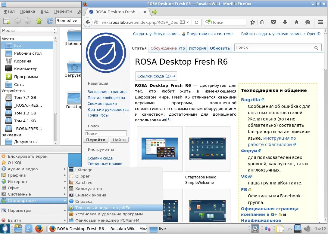Screen dimensions: 328x234
Task: Go to the Firefox home page icon
Action: coord(296,22)
